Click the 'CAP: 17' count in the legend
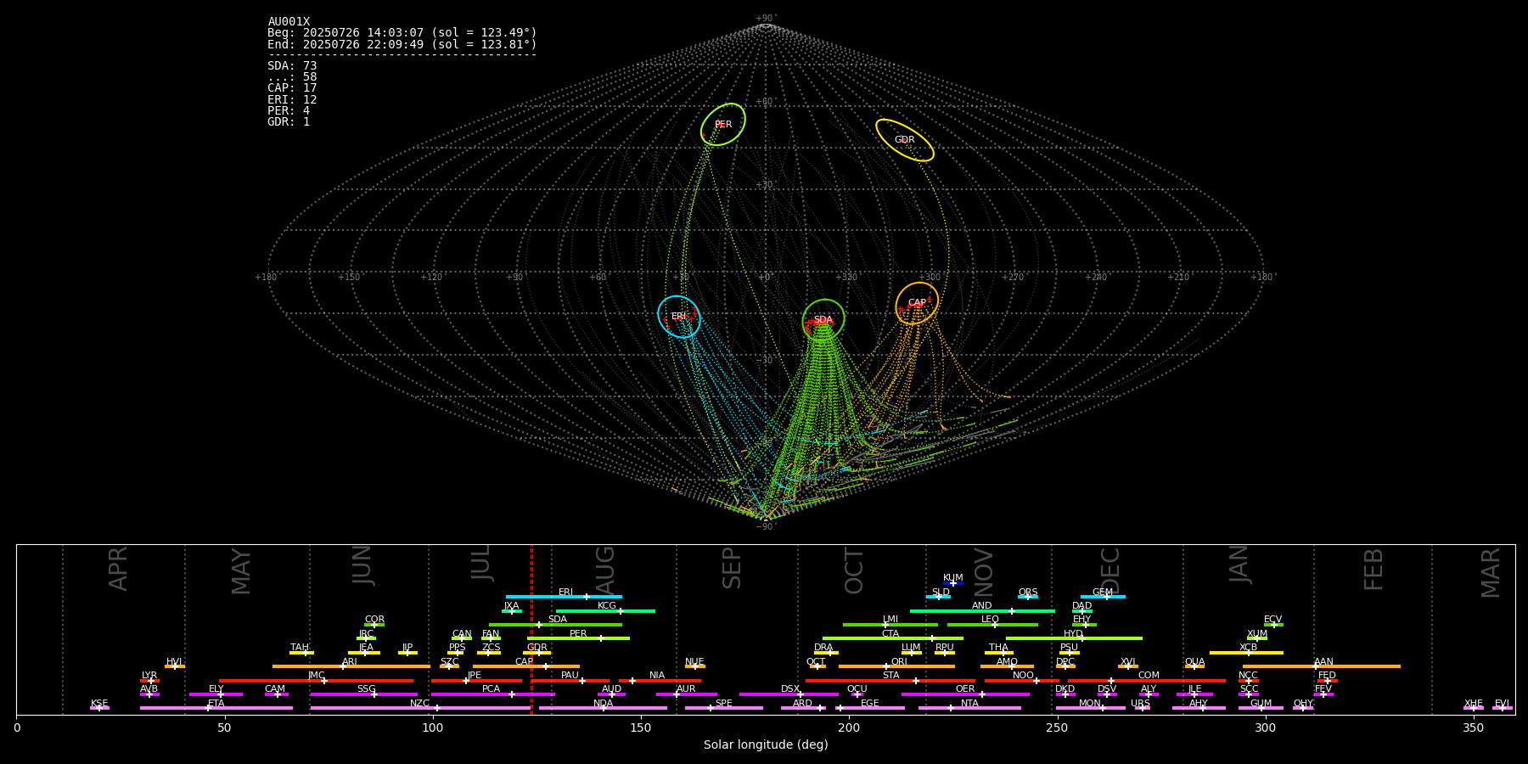 click(x=292, y=88)
